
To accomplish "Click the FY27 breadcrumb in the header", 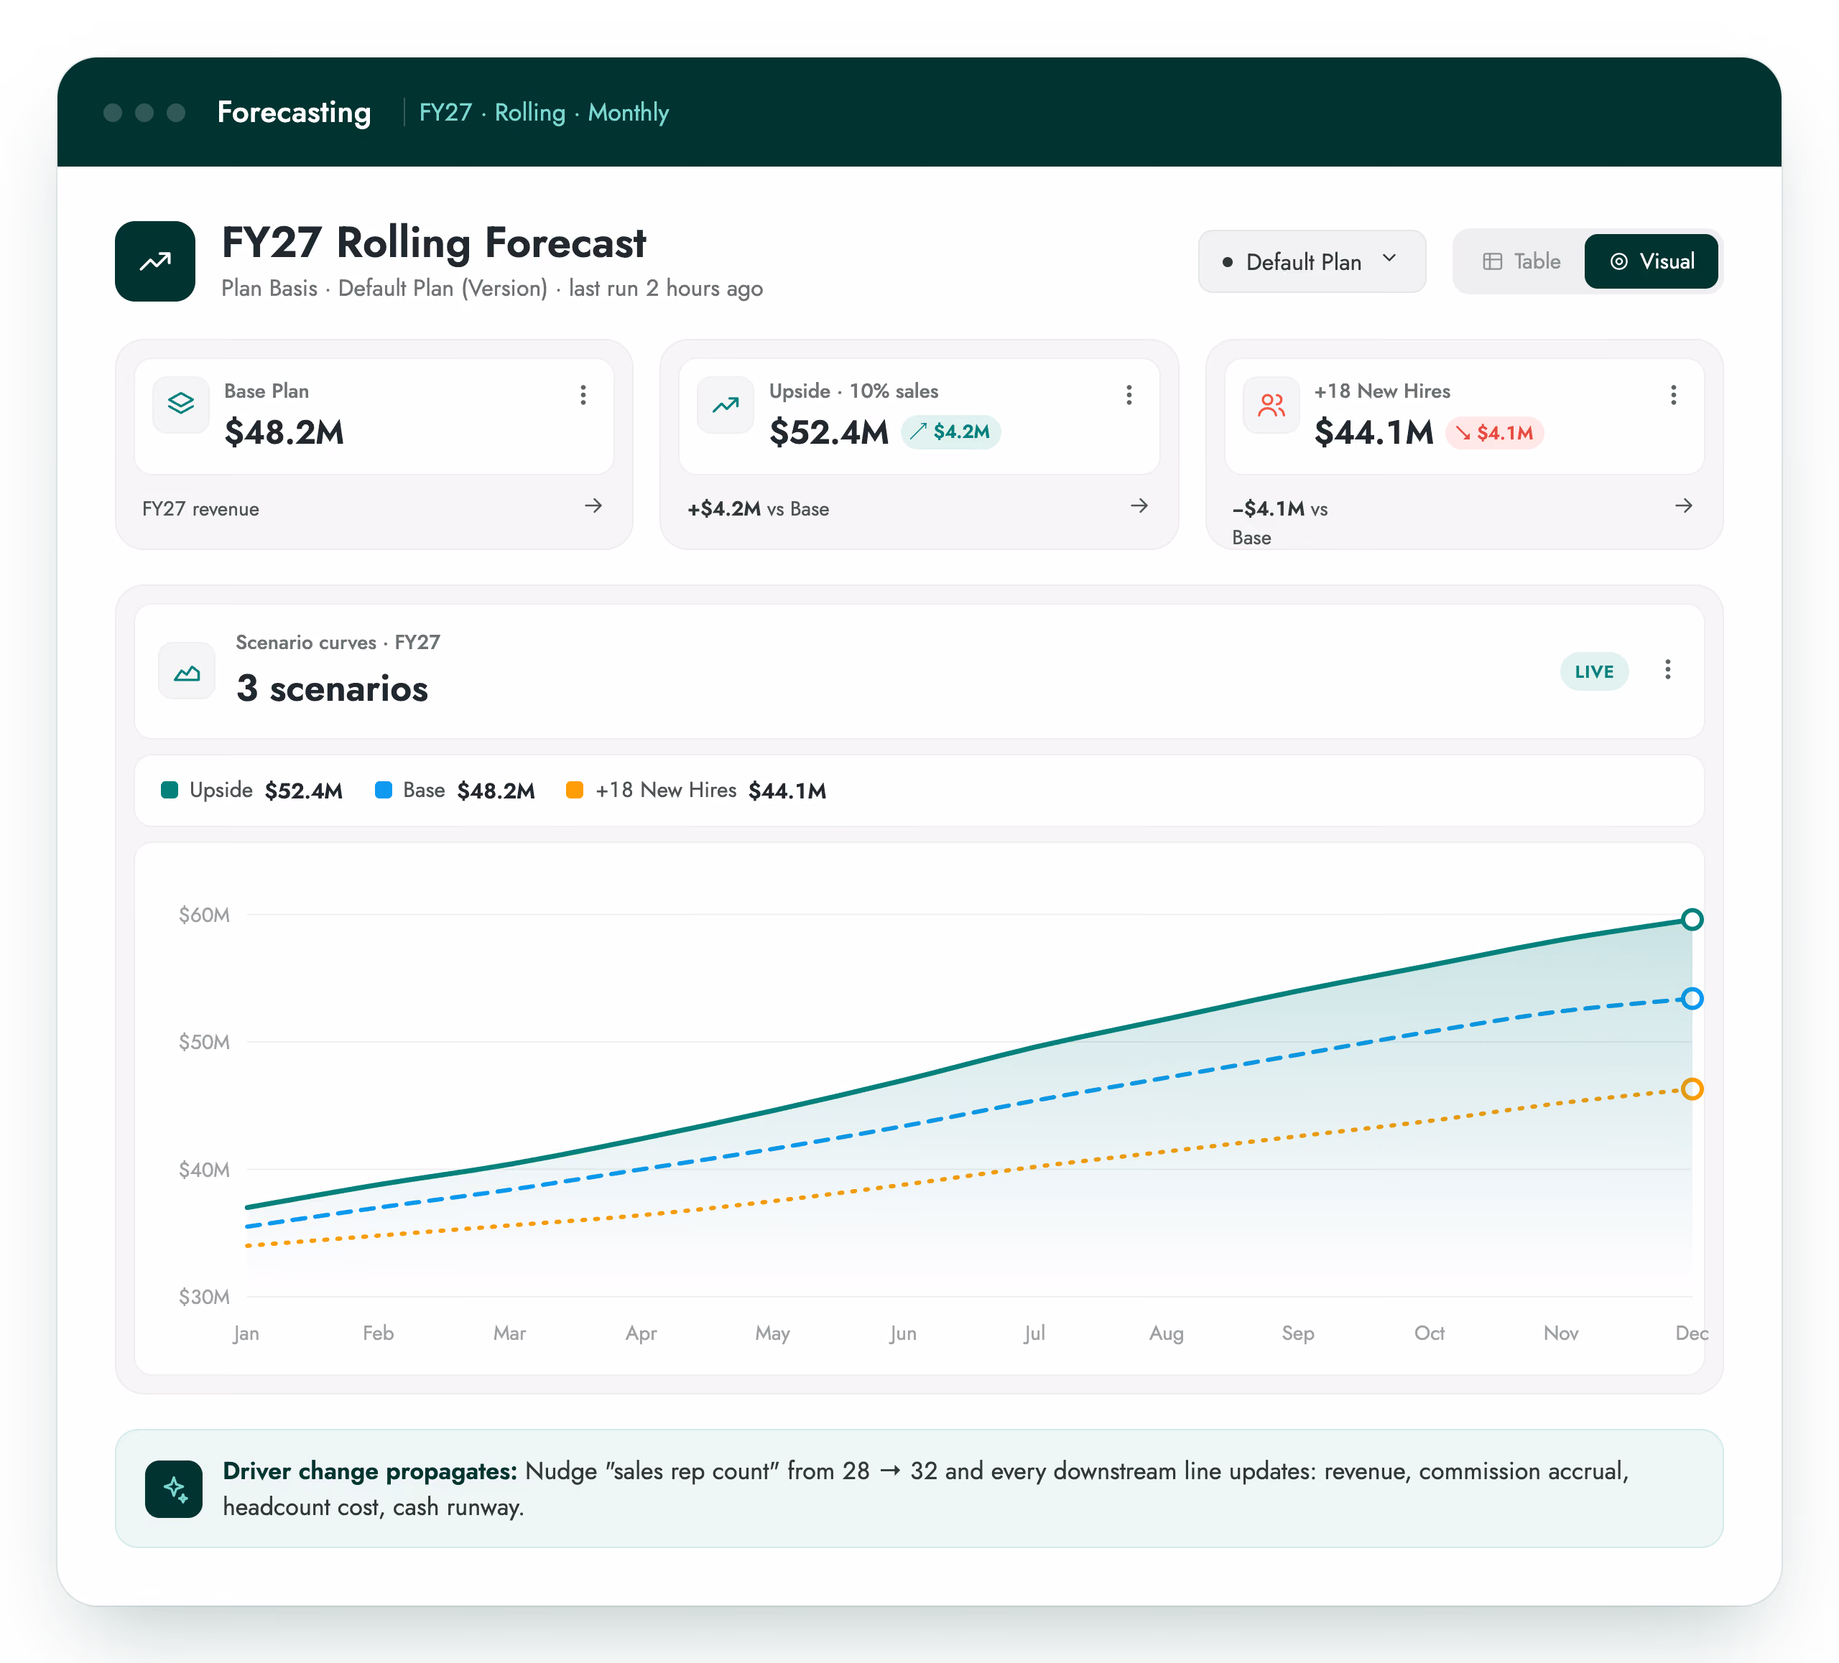I will (445, 112).
